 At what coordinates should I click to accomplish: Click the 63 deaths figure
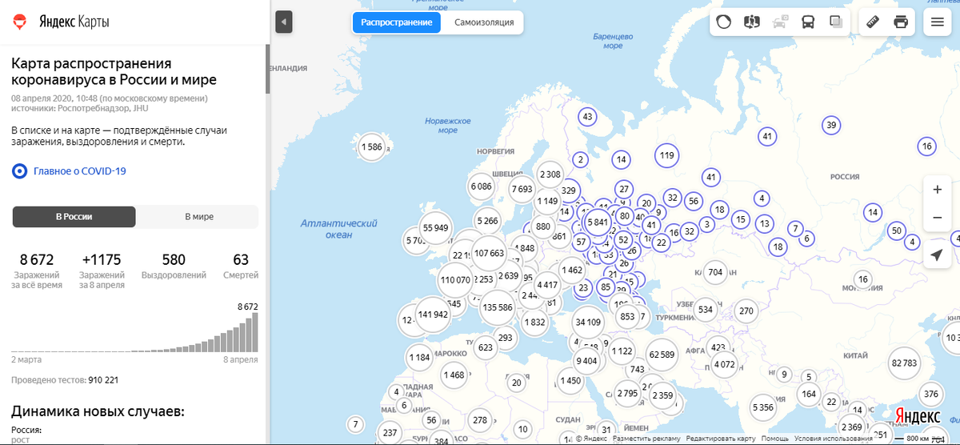coord(241,259)
